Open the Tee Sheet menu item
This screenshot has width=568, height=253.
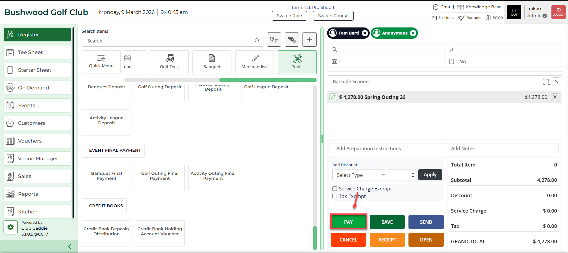click(x=37, y=52)
